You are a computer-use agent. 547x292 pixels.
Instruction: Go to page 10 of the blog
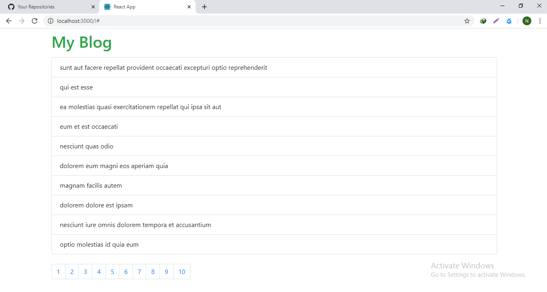click(182, 272)
